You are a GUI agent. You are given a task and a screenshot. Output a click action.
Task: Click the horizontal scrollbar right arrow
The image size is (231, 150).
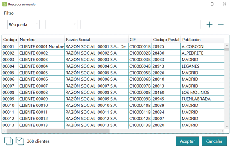[x=222, y=131]
